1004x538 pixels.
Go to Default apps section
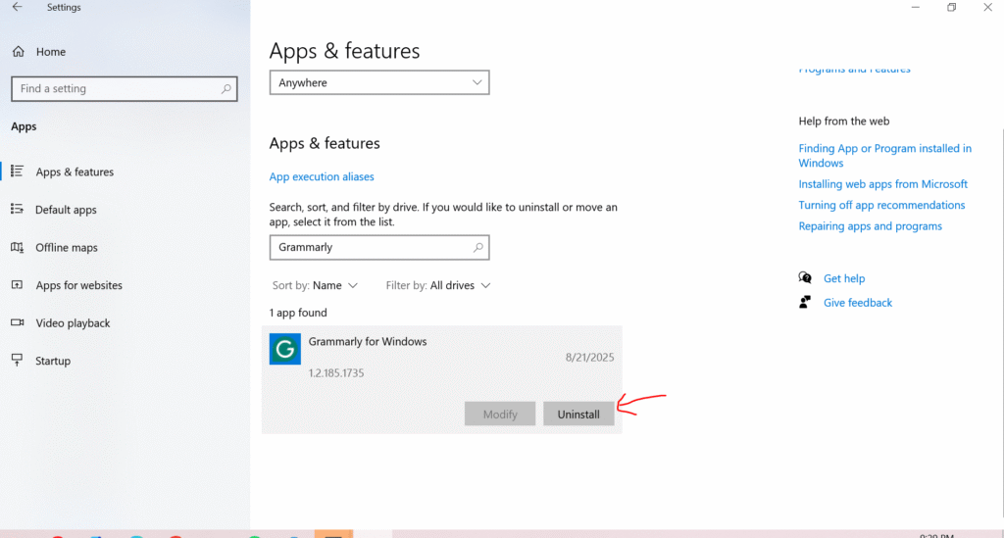(66, 210)
